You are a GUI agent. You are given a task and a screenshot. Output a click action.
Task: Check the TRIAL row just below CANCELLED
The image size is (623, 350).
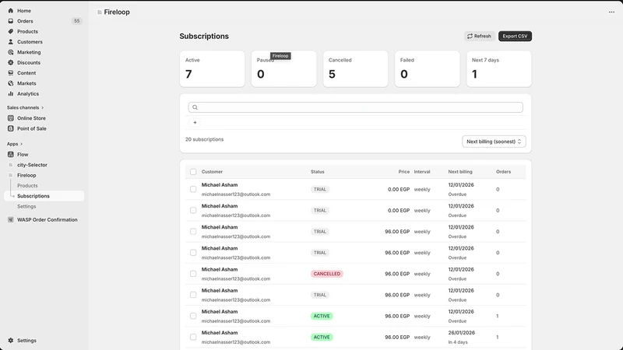(x=193, y=295)
